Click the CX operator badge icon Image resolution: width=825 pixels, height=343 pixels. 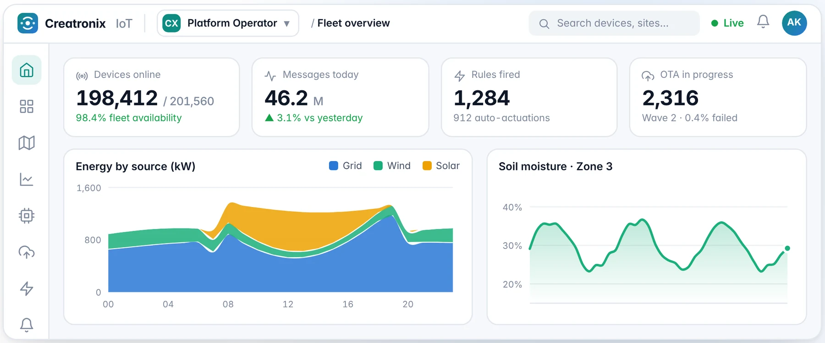coord(171,23)
